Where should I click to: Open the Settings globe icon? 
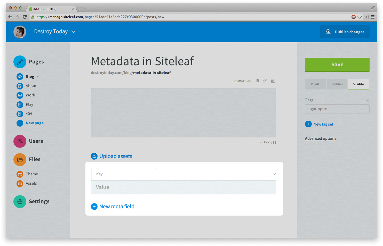pyautogui.click(x=20, y=202)
